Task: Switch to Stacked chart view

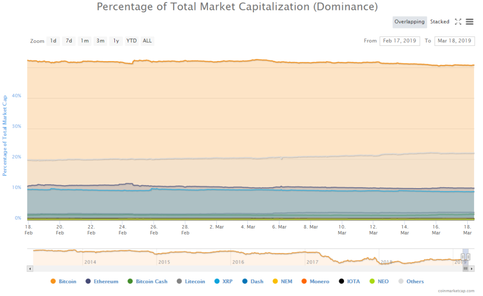Action: pos(439,22)
